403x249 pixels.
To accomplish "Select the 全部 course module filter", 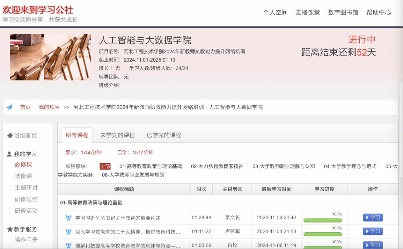I will (105, 166).
